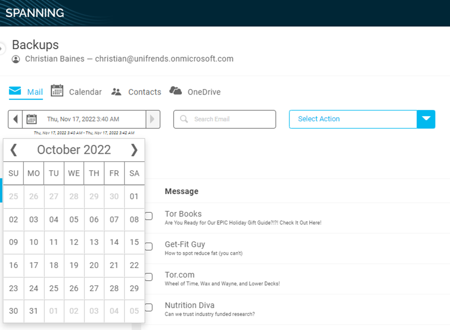Image resolution: width=450 pixels, height=330 pixels.
Task: Check the Tor Books message checkbox
Action: 148,216
